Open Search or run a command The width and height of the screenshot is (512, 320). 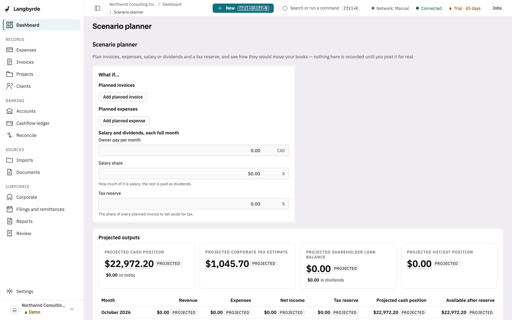pos(321,8)
